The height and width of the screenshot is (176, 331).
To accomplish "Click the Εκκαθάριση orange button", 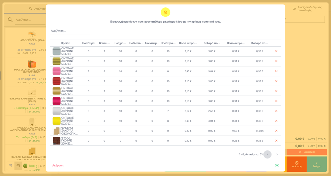I will pyautogui.click(x=307, y=152).
